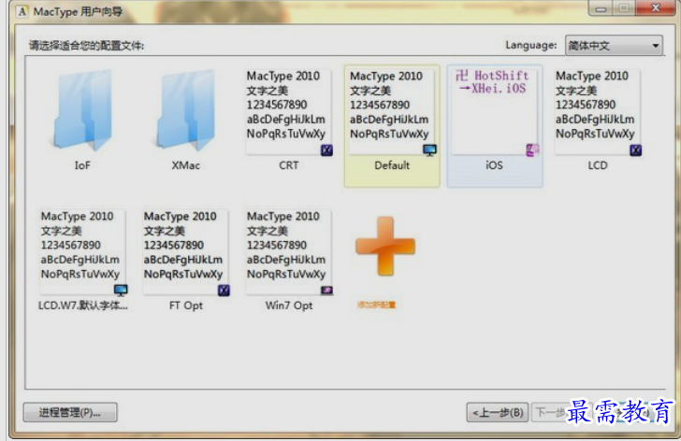Select the CRT profile thumbnail

click(289, 112)
